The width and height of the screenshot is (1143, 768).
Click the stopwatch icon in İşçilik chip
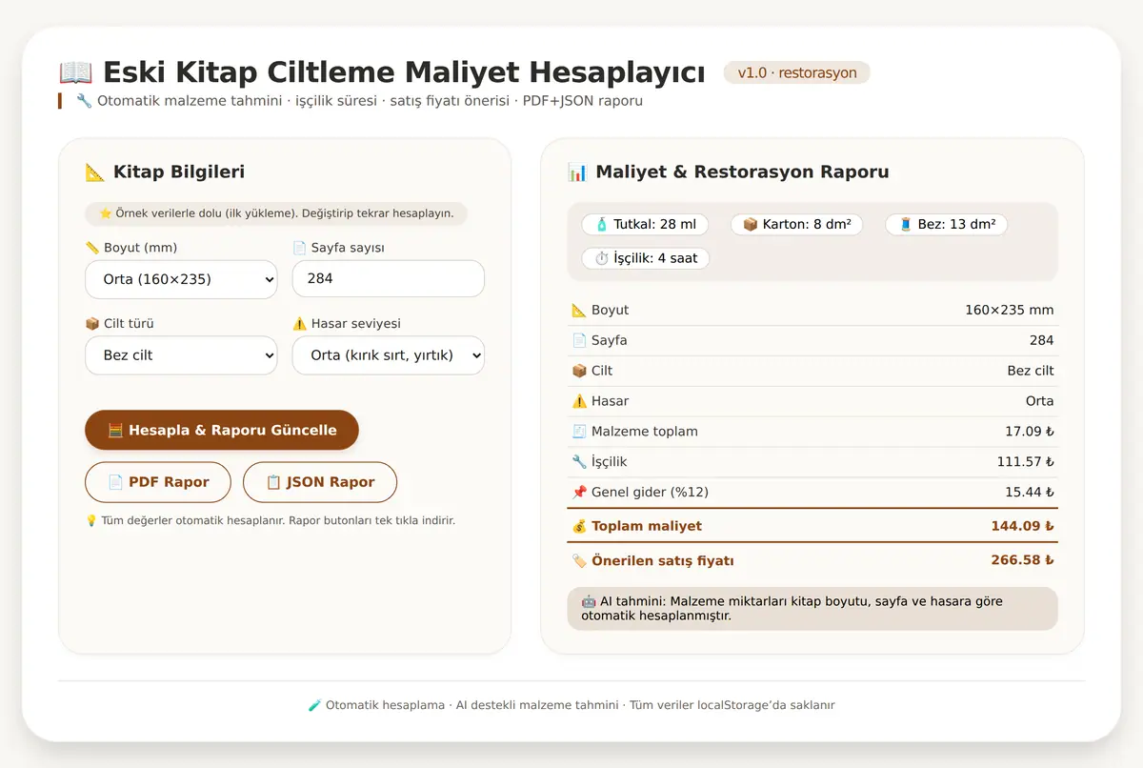pyautogui.click(x=601, y=258)
